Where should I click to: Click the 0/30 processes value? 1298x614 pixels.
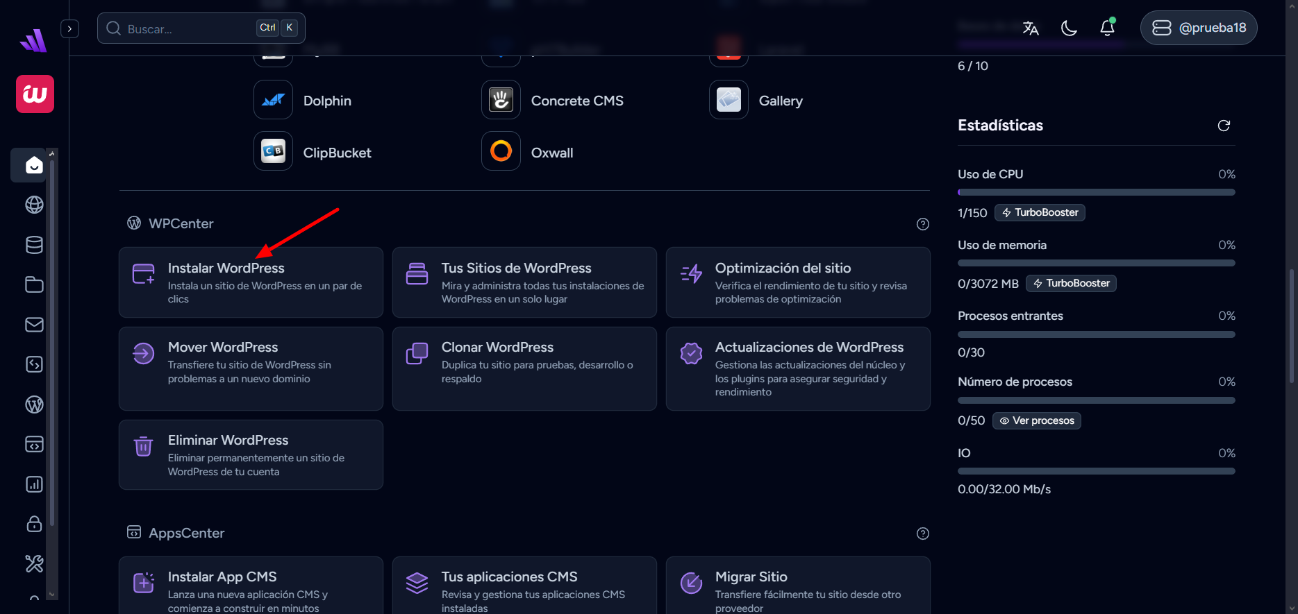pos(971,352)
